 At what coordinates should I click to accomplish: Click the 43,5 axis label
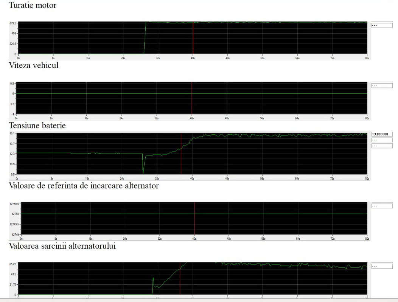click(14, 274)
